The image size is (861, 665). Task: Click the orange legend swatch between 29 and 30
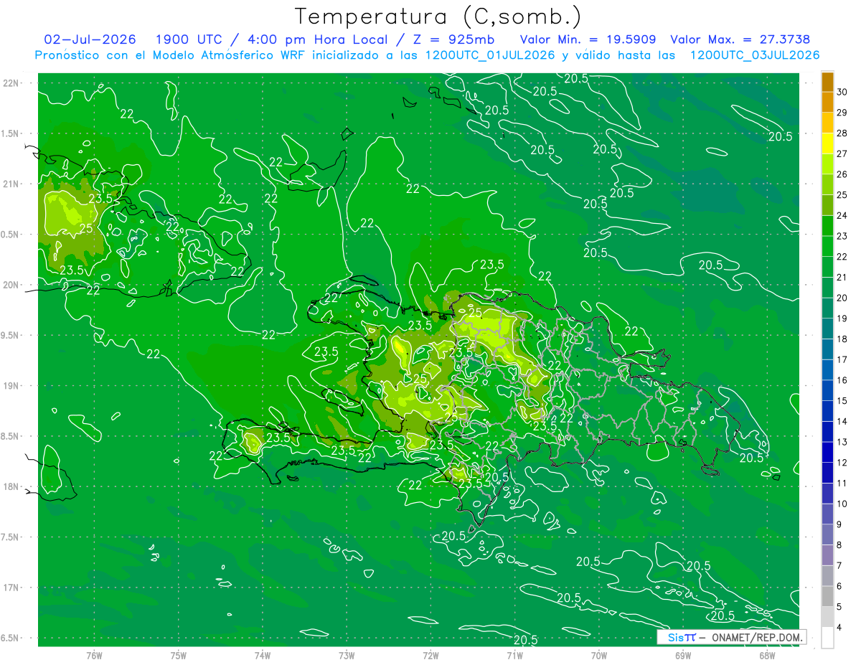tap(827, 103)
